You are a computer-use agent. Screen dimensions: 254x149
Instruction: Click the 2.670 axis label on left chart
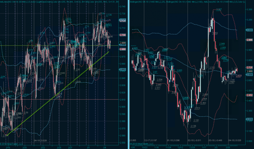coord(123,57)
